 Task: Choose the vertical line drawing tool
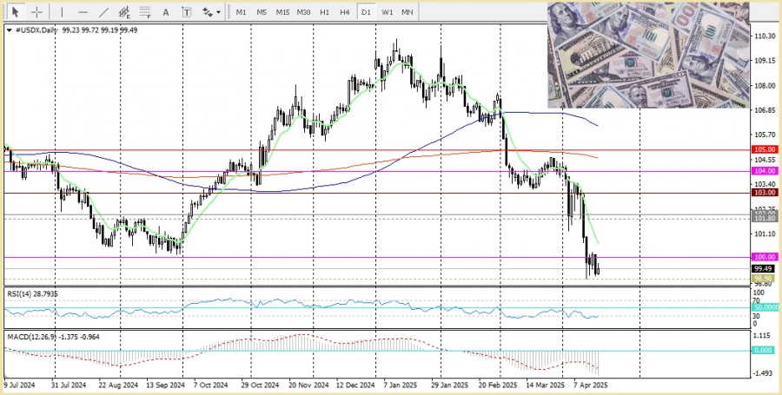[62, 12]
